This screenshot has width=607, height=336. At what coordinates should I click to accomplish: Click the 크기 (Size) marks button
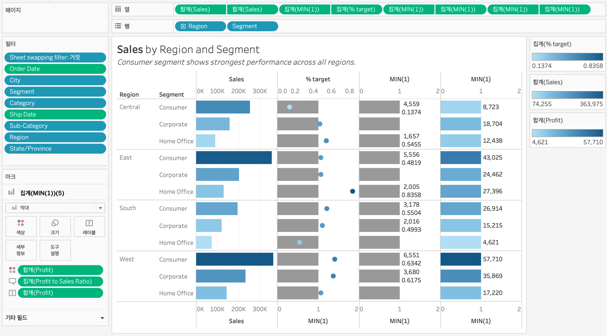coord(55,226)
